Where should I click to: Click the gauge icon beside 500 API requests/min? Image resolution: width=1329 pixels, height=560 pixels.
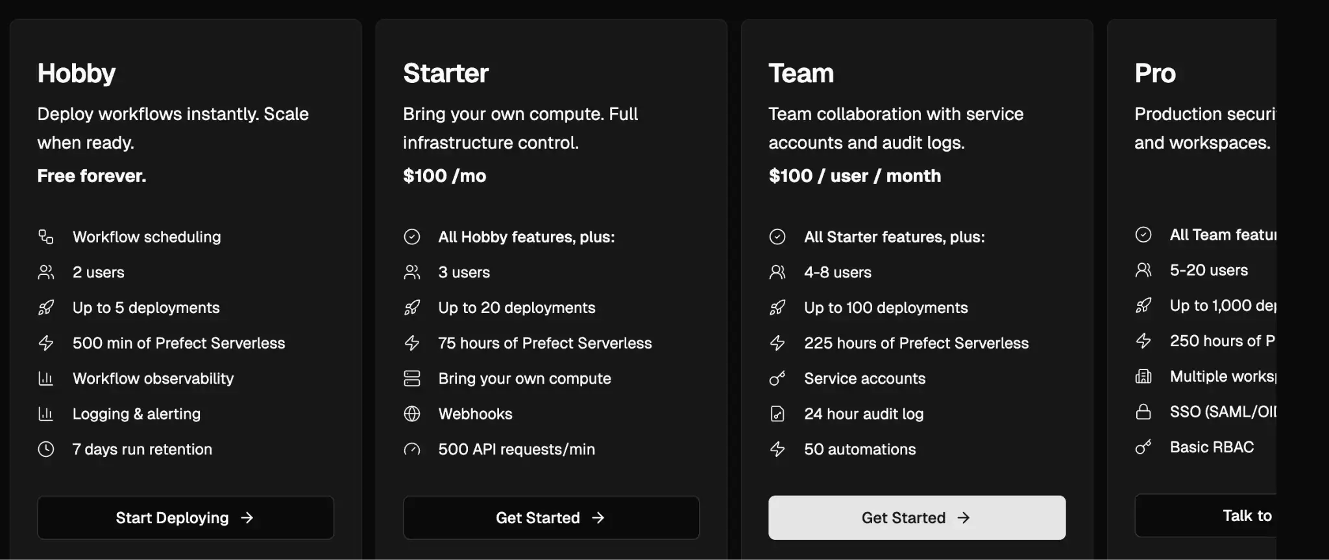[412, 449]
